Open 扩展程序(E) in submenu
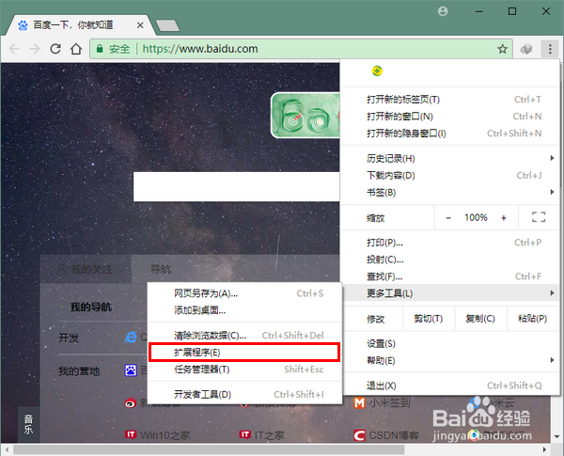564x456 pixels. pos(244,353)
